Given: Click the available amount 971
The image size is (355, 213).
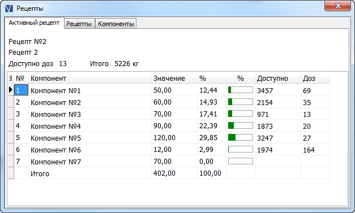Looking at the screenshot, I should (x=278, y=114).
